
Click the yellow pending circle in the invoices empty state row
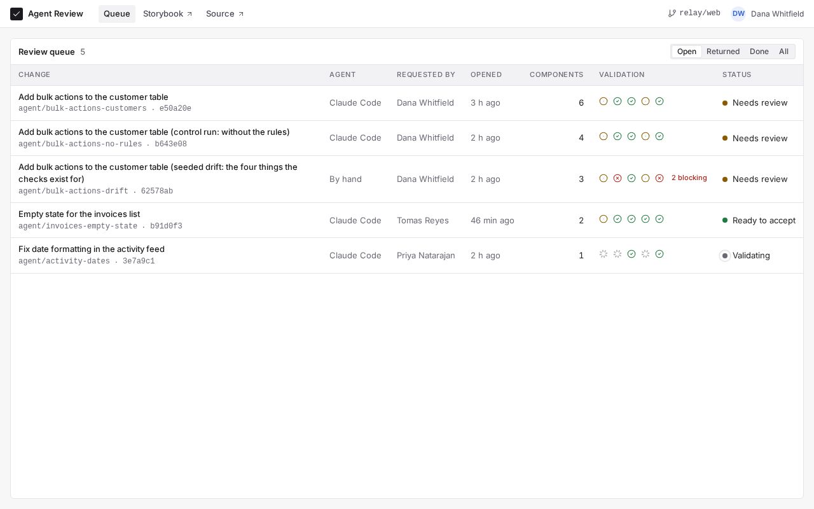pos(604,219)
